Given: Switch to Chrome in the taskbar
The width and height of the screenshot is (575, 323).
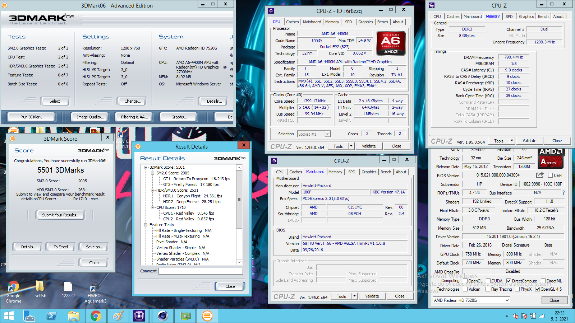Looking at the screenshot, I should coord(96,316).
